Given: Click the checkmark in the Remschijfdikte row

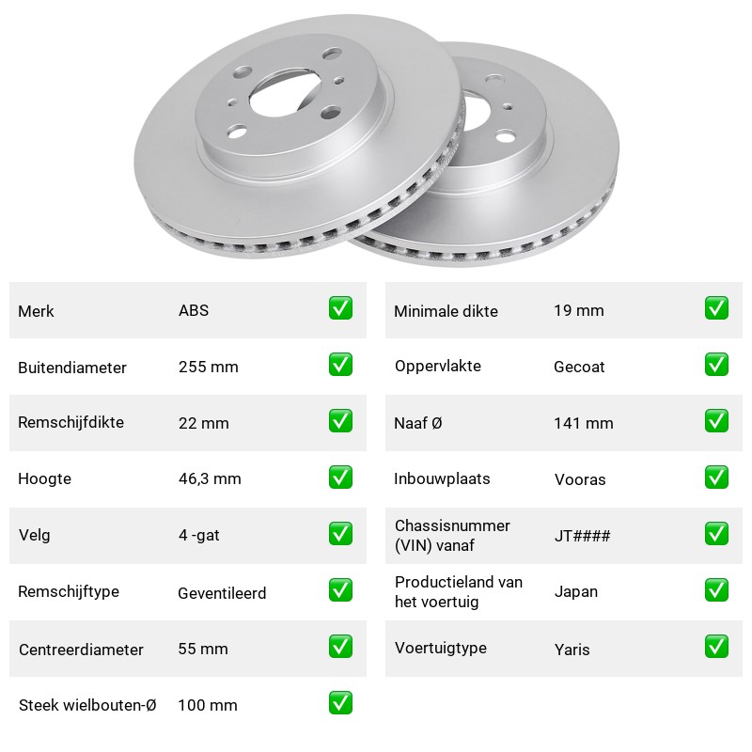Looking at the screenshot, I should click(340, 420).
